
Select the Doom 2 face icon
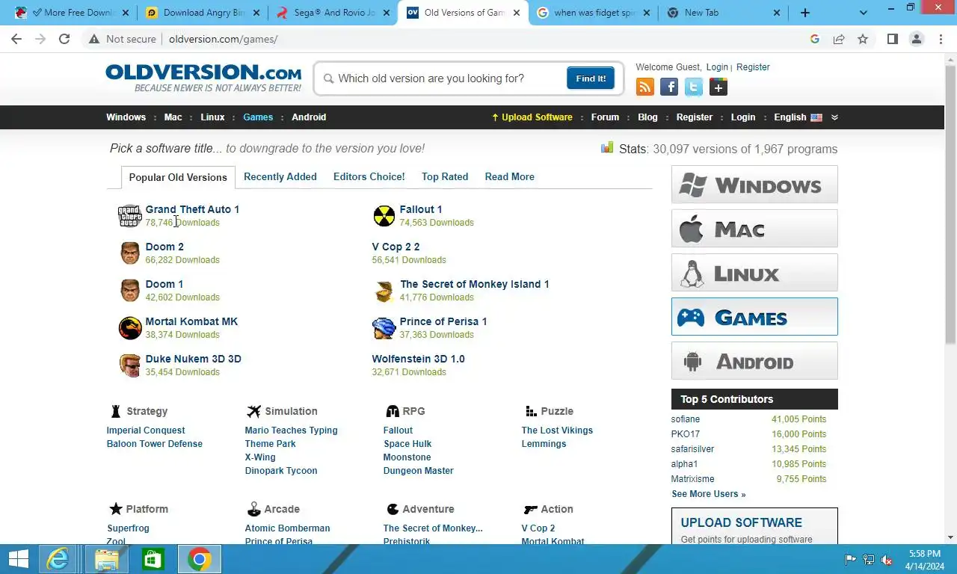(x=130, y=253)
